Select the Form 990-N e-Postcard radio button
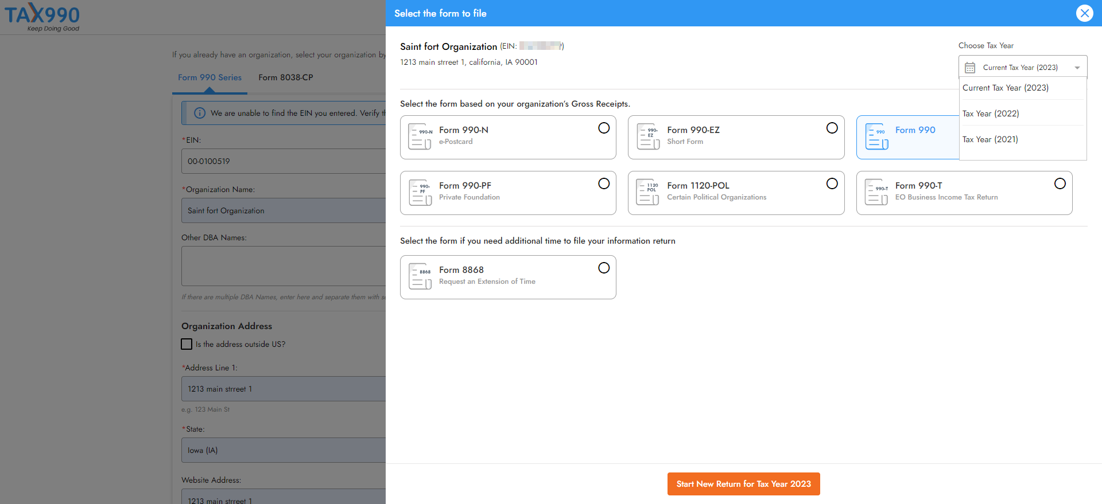Screen dimensions: 1102x504 (604, 128)
